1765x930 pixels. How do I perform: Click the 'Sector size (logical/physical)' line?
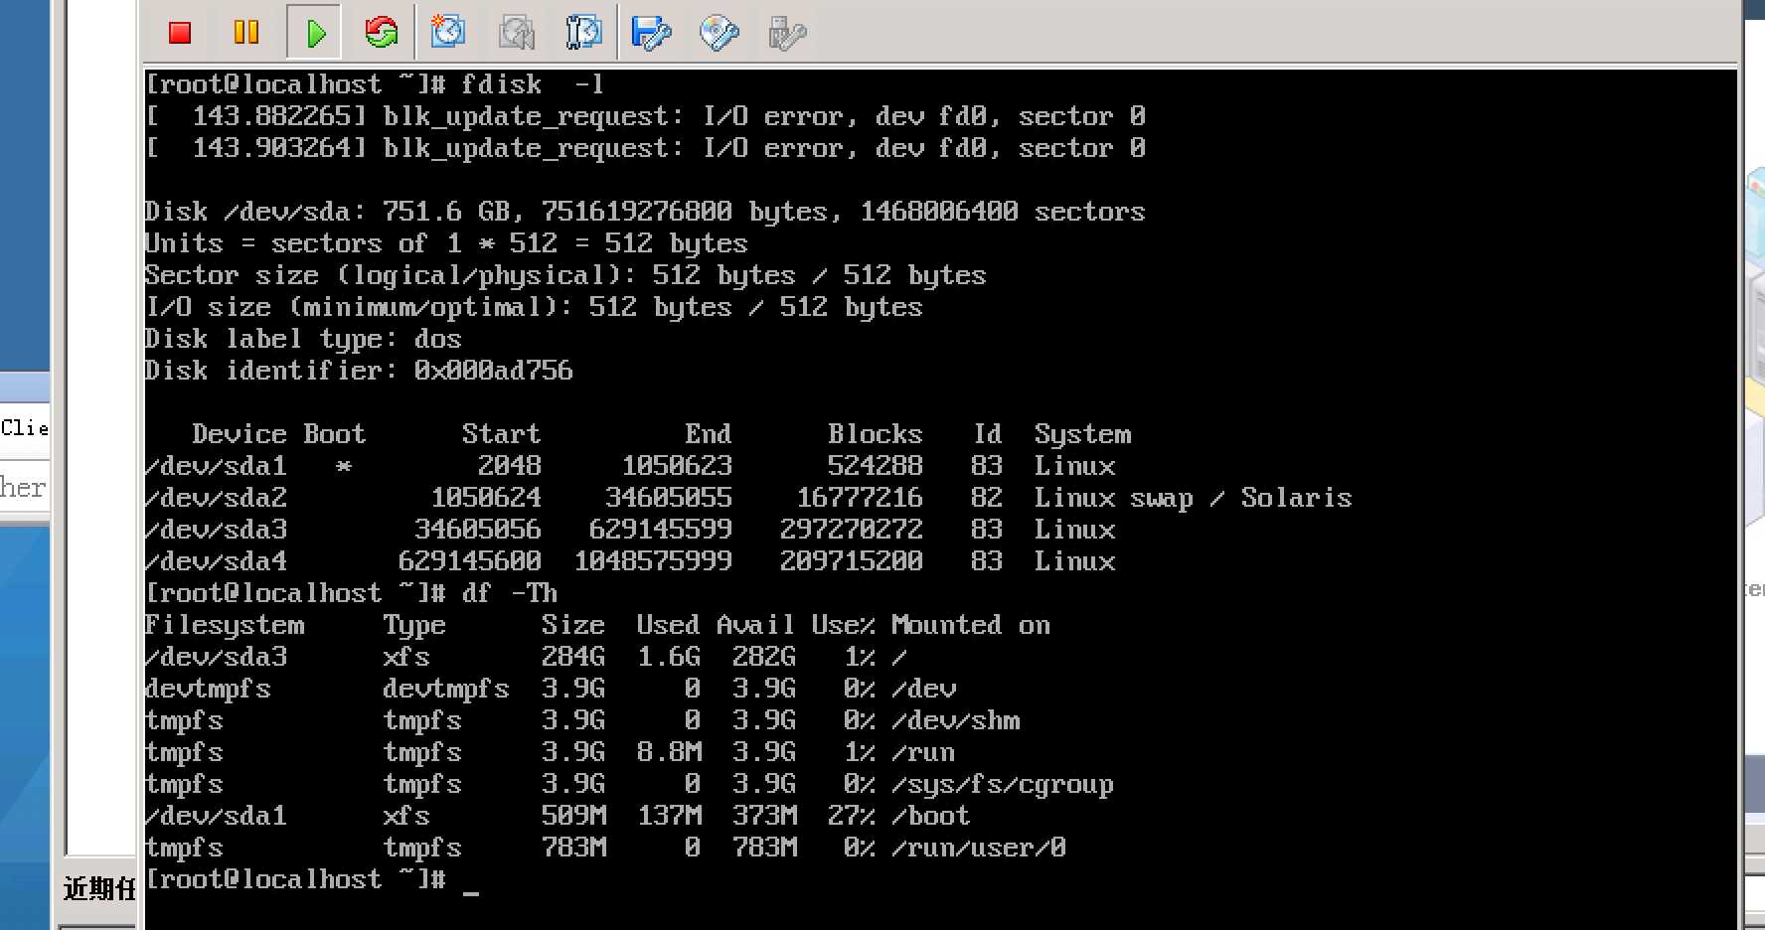click(566, 275)
